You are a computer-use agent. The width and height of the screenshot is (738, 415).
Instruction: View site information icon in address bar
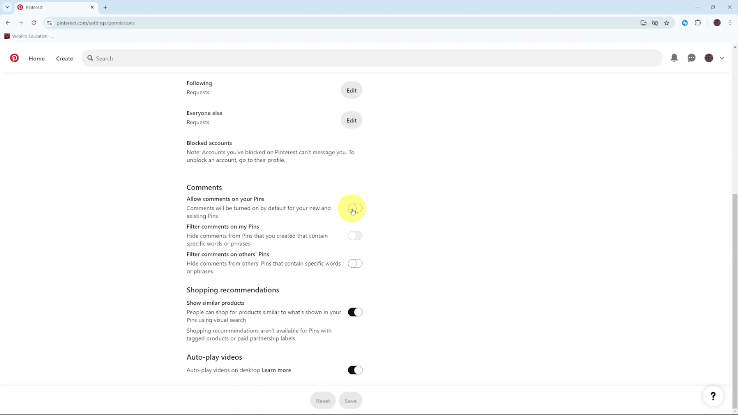coord(49,23)
